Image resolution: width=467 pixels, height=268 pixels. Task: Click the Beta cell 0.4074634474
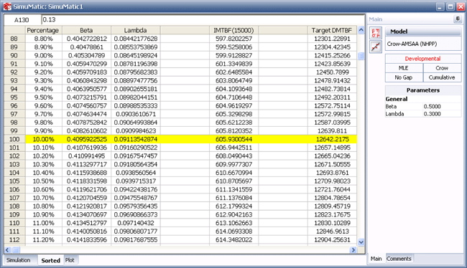(86, 114)
